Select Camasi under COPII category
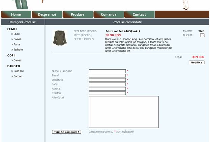Viewport: 210px width, 142px height. (17, 61)
